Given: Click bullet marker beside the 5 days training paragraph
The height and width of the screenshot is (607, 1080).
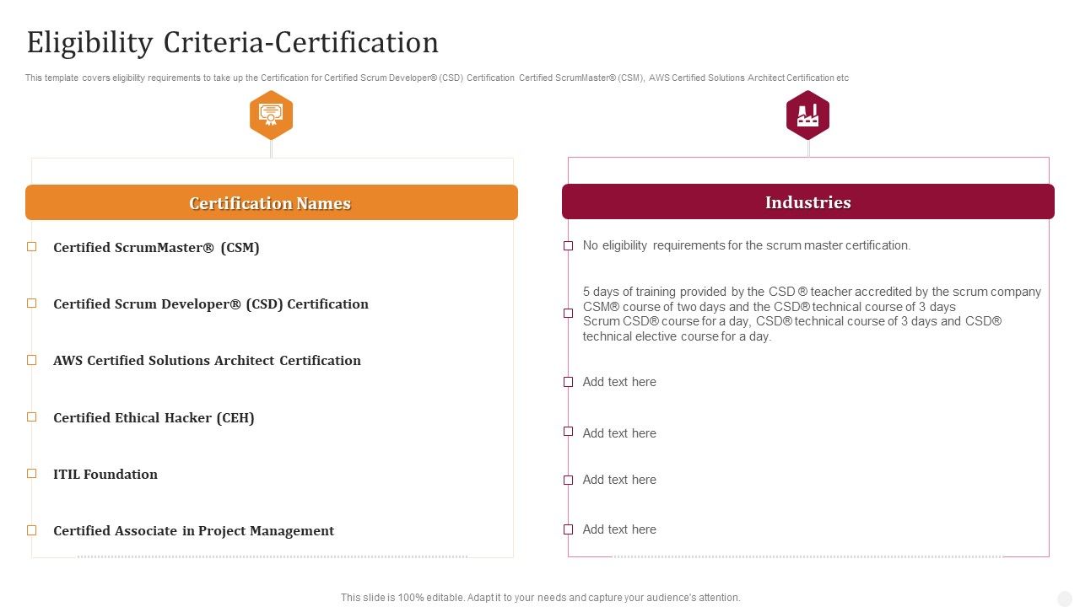Looking at the screenshot, I should [x=568, y=314].
